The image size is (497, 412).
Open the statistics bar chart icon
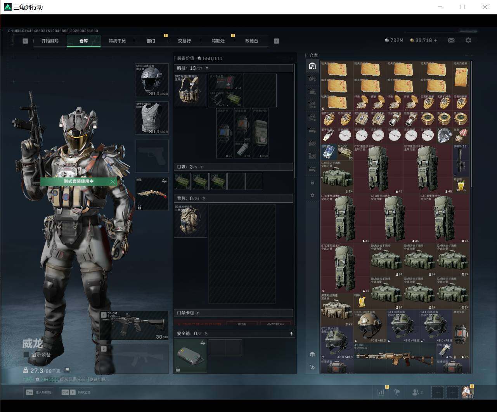381,392
